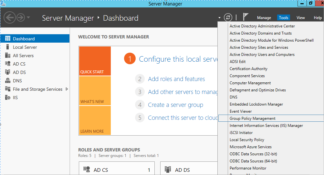Open the Manage menu
This screenshot has height=175, width=324.
click(264, 18)
